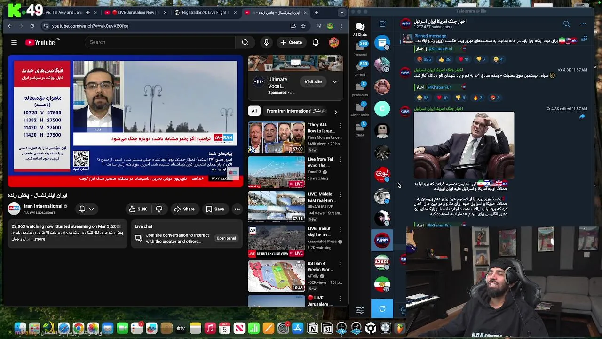The width and height of the screenshot is (602, 339).
Task: Click the YouTube search magnifier button
Action: click(x=245, y=42)
